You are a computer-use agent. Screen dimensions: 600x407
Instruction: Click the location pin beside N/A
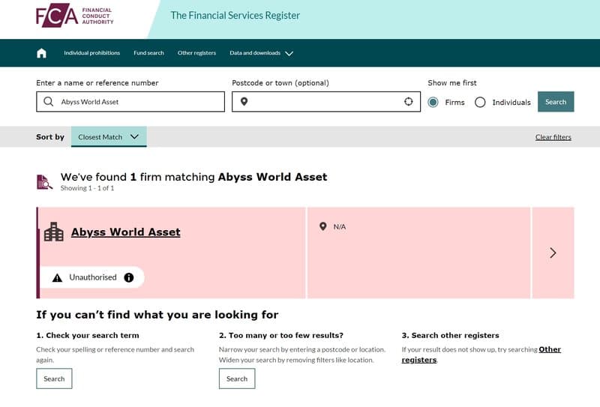tap(323, 226)
